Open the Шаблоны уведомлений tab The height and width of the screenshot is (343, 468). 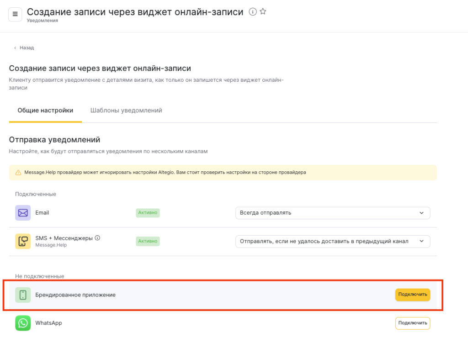tap(126, 111)
